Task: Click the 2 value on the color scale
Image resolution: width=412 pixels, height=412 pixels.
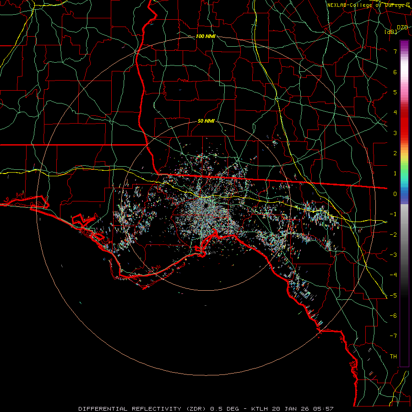Action: click(395, 153)
